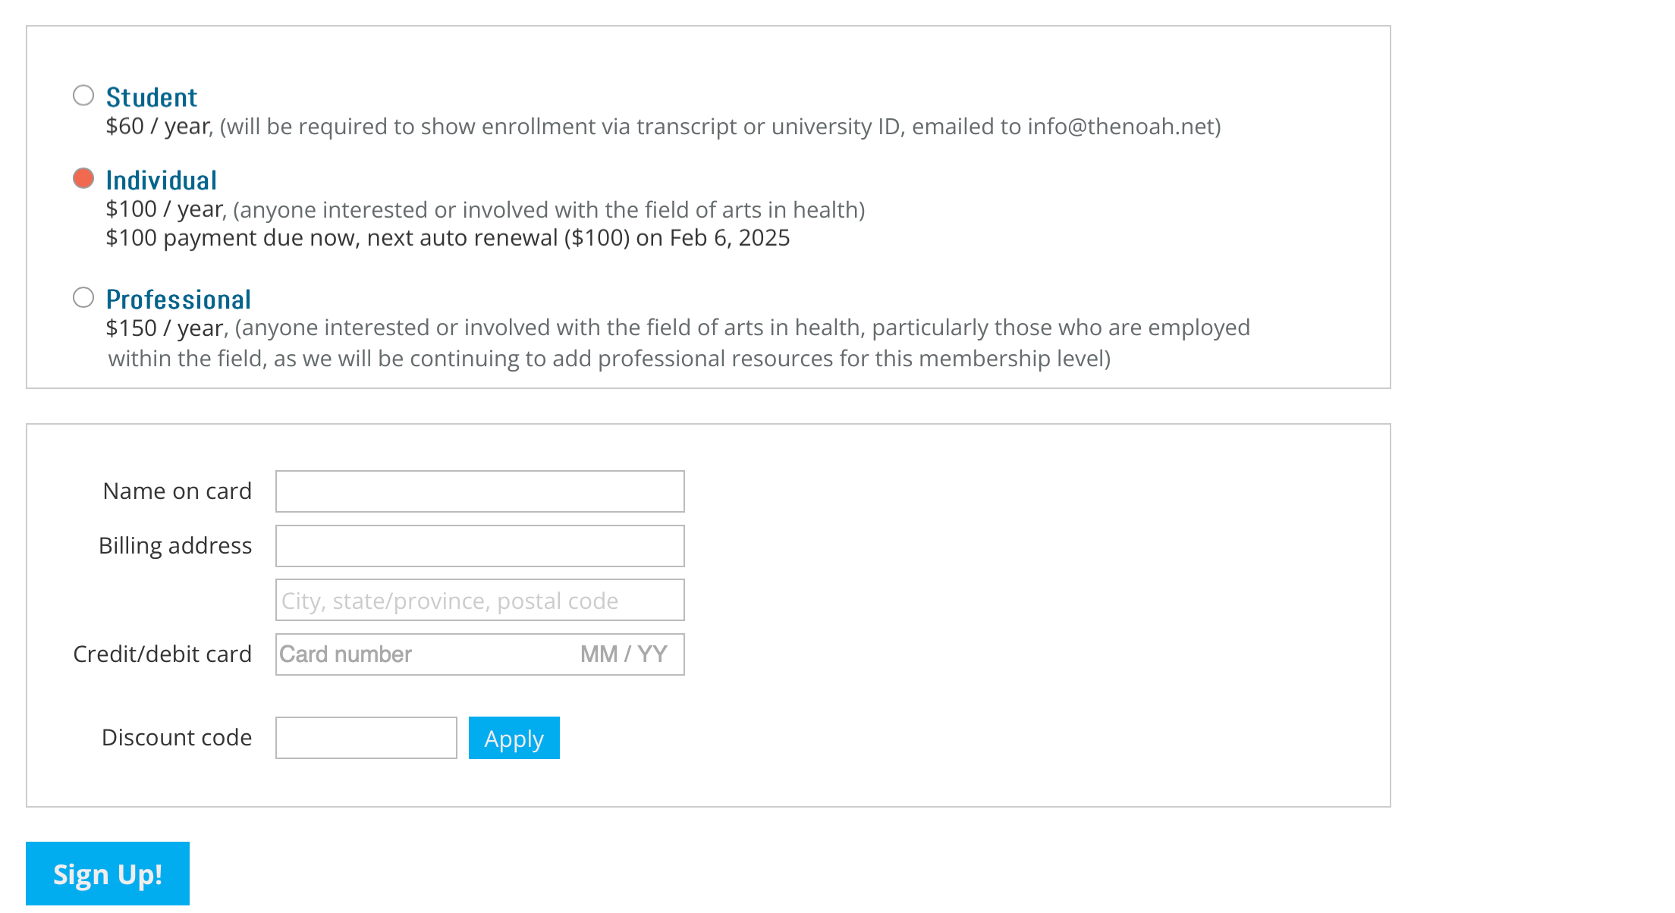
Task: Apply the discount code
Action: point(514,738)
